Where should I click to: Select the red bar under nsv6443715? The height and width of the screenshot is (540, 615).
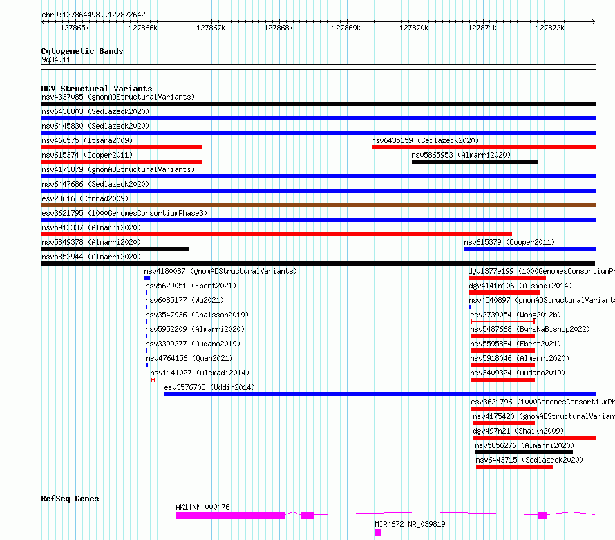pyautogui.click(x=515, y=467)
